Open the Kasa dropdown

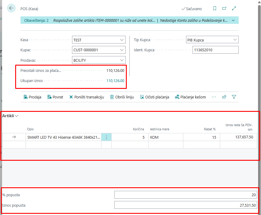click(x=122, y=40)
